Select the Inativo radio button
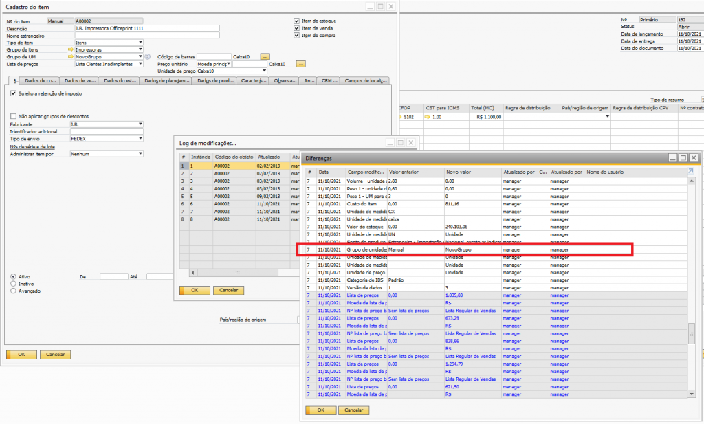Screen dimensions: 704x424 click(x=14, y=283)
